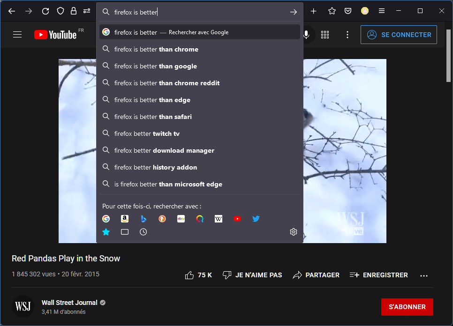Click the red S'ABONNER button
This screenshot has width=453, height=326.
point(407,307)
